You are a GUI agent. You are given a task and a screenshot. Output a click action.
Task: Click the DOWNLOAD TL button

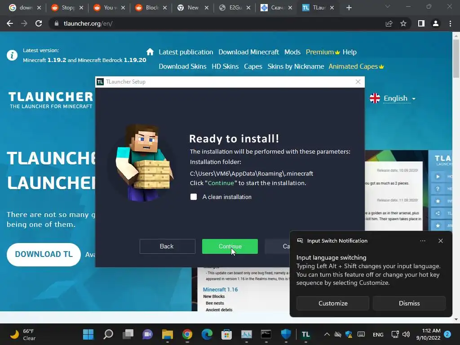(44, 254)
